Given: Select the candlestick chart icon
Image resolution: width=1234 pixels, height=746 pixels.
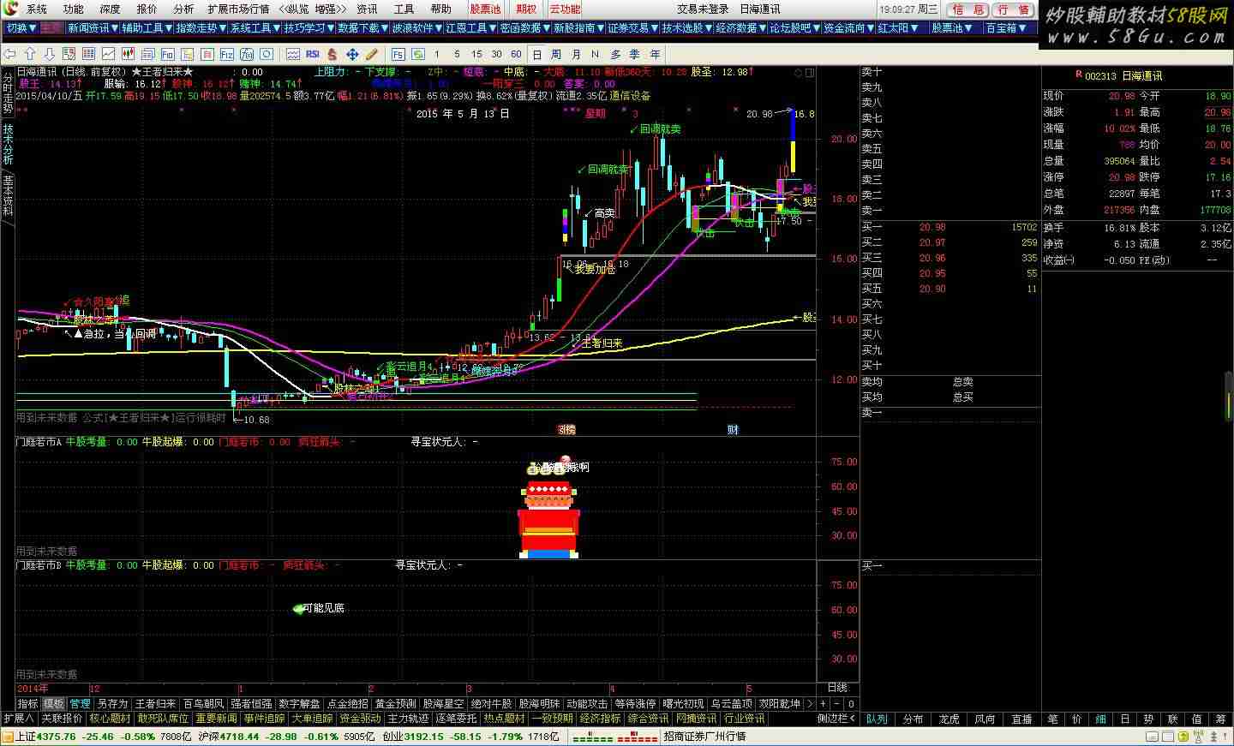Looking at the screenshot, I should (128, 54).
